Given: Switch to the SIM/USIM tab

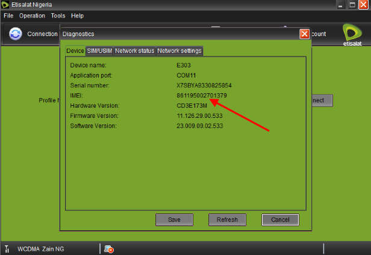Looking at the screenshot, I should (99, 51).
